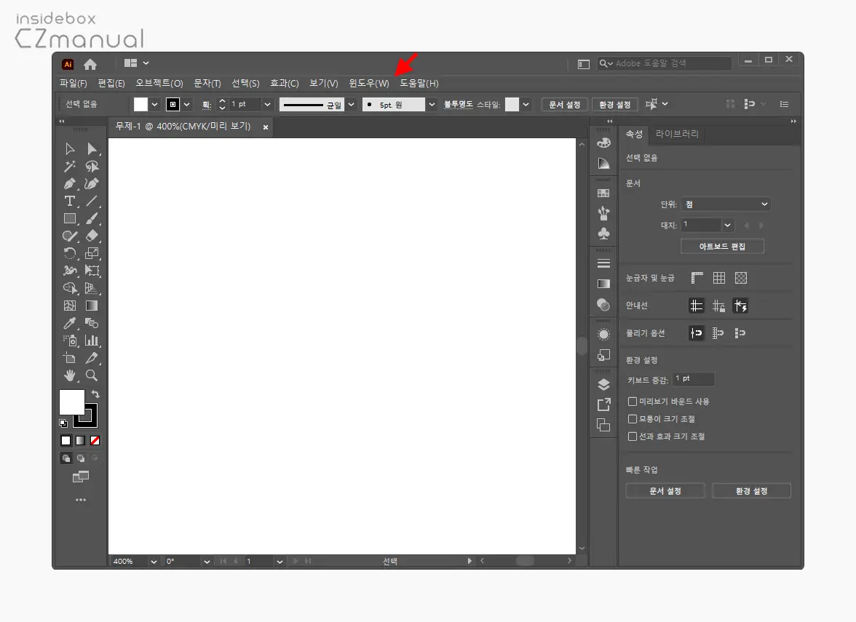This screenshot has height=622, width=856.
Task: Open the 효과(C) menu
Action: (285, 83)
